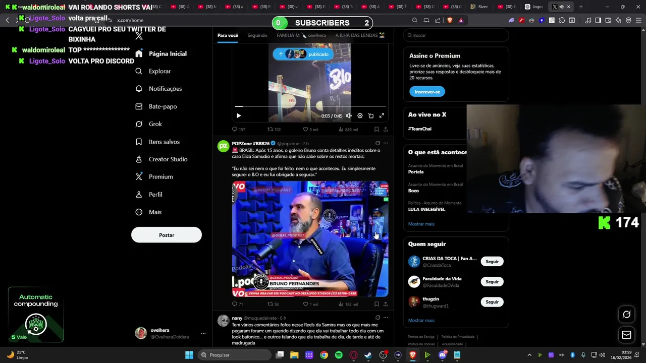Image resolution: width=646 pixels, height=363 pixels.
Task: Open the Premium sidebar item
Action: tap(154, 177)
